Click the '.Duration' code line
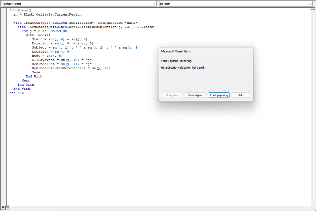This screenshot has width=316, height=211. tap(62, 43)
